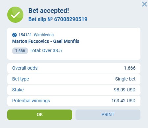The width and height of the screenshot is (148, 128).
Task: Click the green checkmark success icon
Action: (x=15, y=15)
